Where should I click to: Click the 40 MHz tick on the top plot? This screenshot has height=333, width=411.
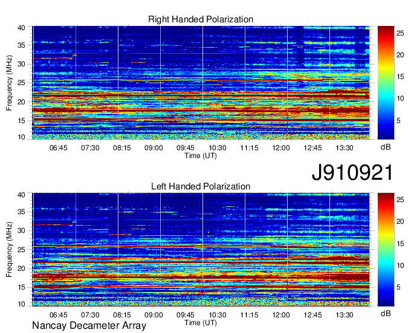[x=21, y=28]
